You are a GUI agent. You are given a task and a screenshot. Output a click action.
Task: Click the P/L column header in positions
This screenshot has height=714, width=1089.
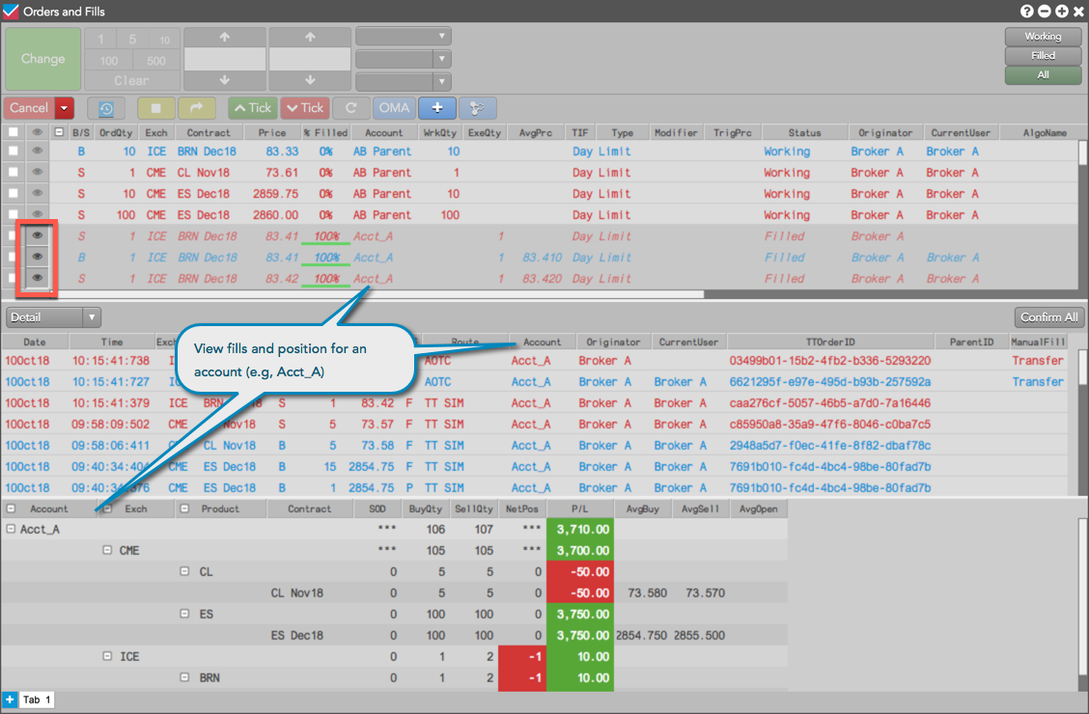pos(580,508)
